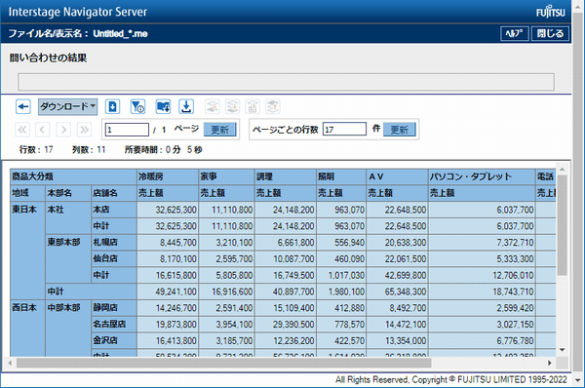The image size is (585, 388).
Task: Click the table's horizontal scrollbar thumb
Action: [x=224, y=363]
